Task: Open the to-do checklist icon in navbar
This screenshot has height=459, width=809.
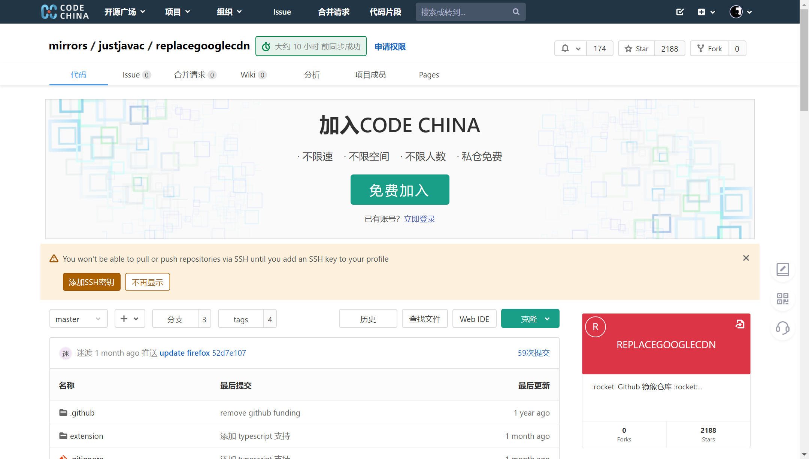Action: (680, 12)
